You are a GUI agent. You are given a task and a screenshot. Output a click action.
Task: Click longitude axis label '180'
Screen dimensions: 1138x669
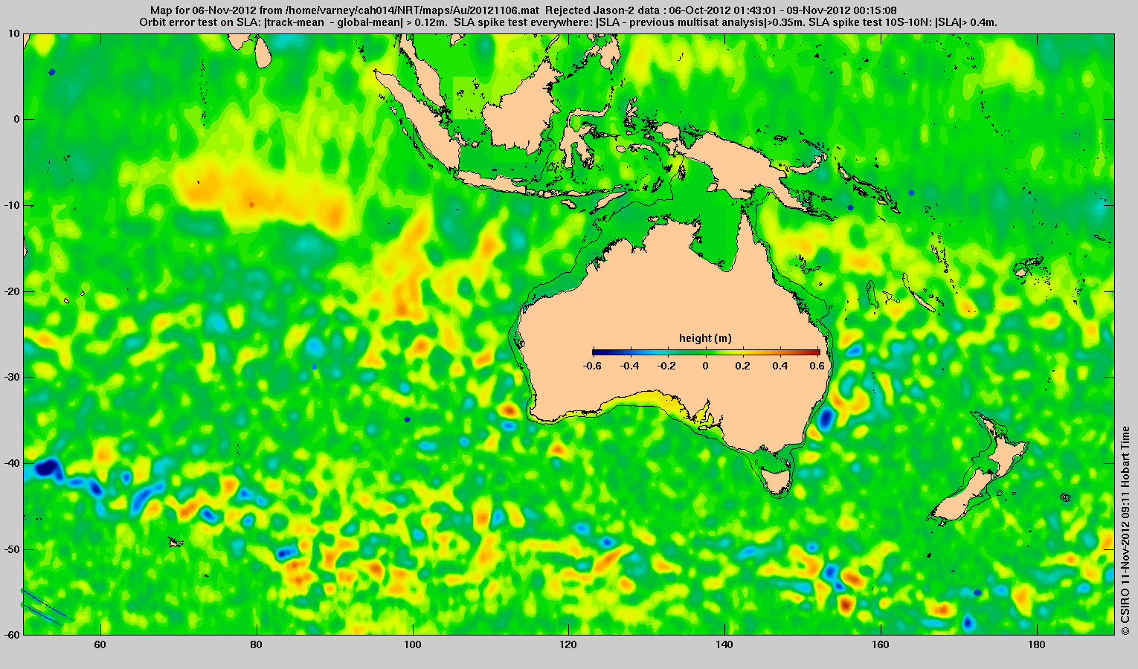pyautogui.click(x=1037, y=644)
